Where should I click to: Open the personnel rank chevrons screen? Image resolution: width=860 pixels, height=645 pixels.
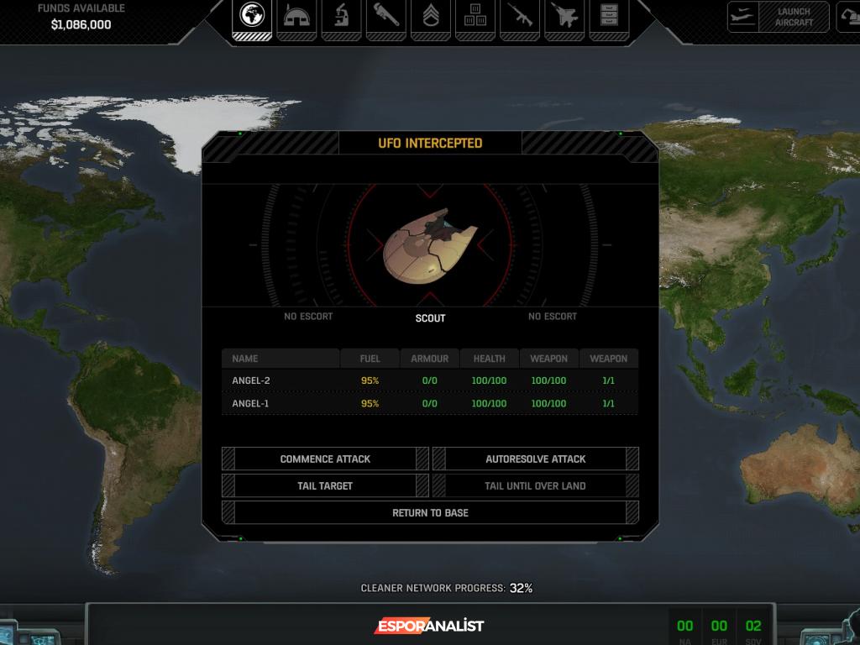[430, 16]
